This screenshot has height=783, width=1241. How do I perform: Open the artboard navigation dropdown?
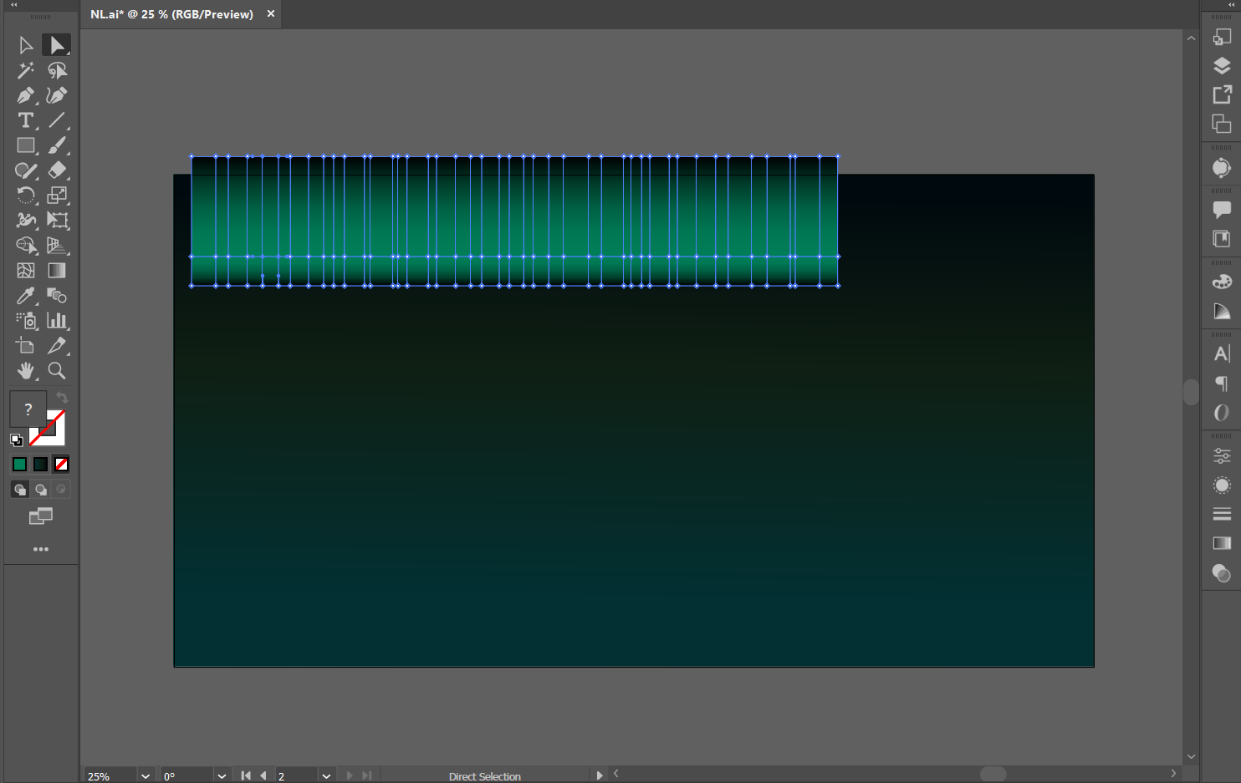click(326, 776)
